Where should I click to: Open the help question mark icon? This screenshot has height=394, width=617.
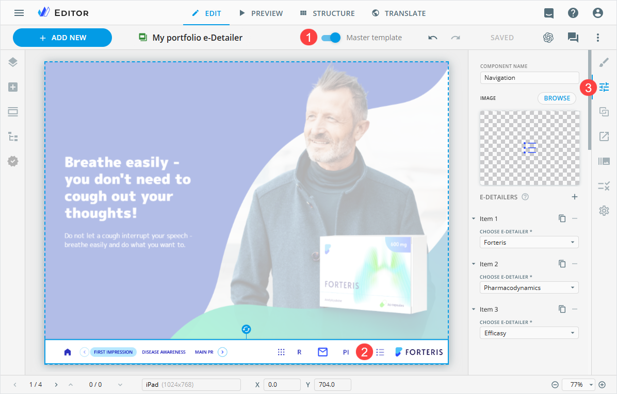click(573, 13)
